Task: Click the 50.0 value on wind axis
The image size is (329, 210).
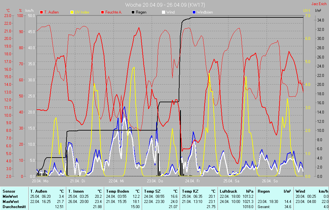Action: coord(31,15)
